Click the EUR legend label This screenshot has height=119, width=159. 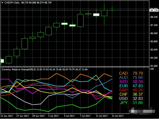[x=123, y=86]
